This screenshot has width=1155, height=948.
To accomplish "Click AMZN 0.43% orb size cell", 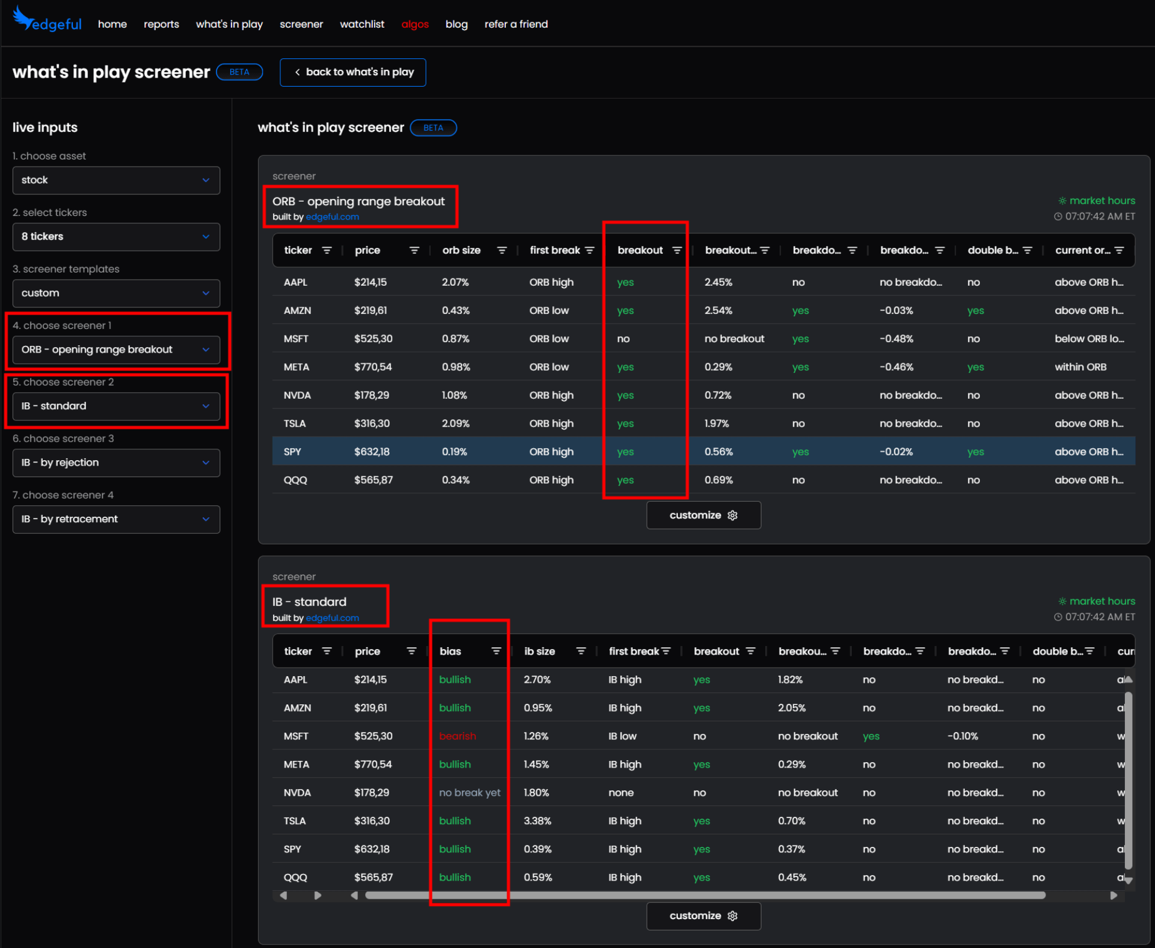I will pos(455,310).
